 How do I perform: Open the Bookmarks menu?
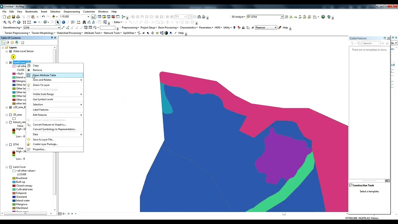click(31, 12)
